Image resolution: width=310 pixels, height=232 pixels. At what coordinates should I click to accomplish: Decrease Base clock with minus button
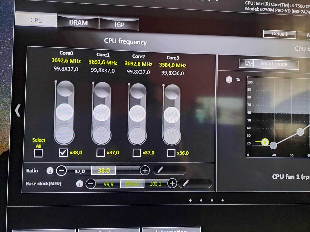(91, 184)
